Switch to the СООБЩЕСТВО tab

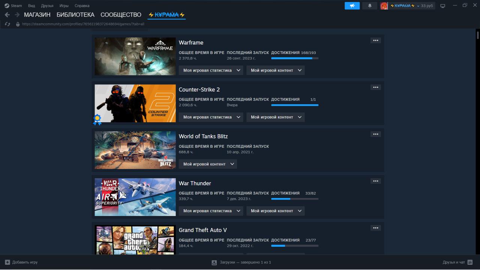point(121,15)
